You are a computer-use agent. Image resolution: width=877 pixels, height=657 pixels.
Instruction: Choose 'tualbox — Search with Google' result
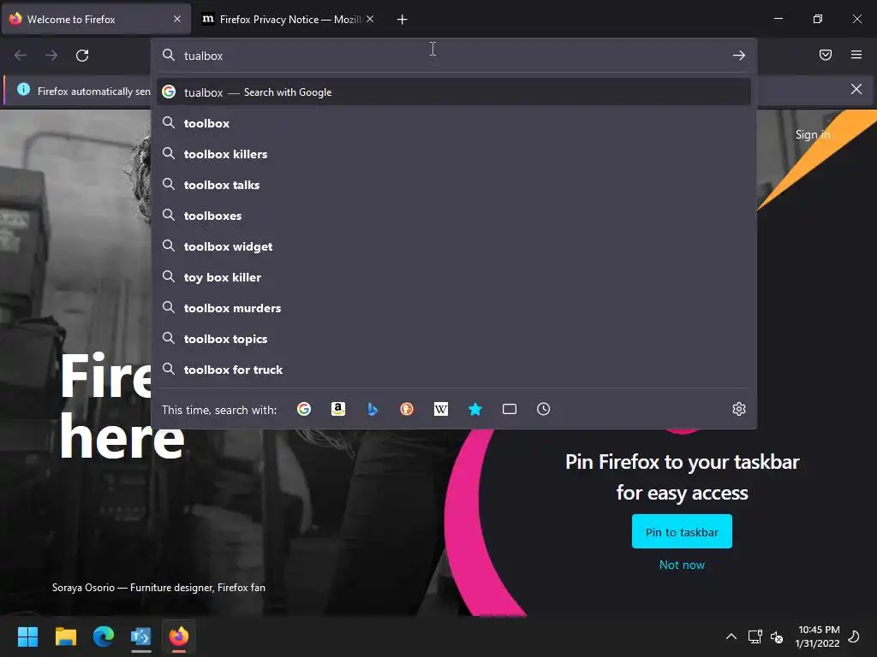[454, 92]
